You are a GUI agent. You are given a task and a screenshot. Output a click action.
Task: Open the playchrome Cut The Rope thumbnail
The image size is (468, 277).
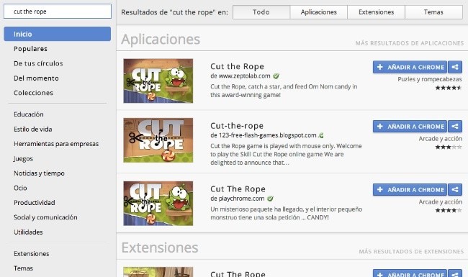158,204
